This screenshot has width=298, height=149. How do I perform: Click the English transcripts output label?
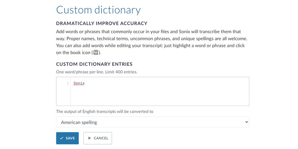(104, 111)
